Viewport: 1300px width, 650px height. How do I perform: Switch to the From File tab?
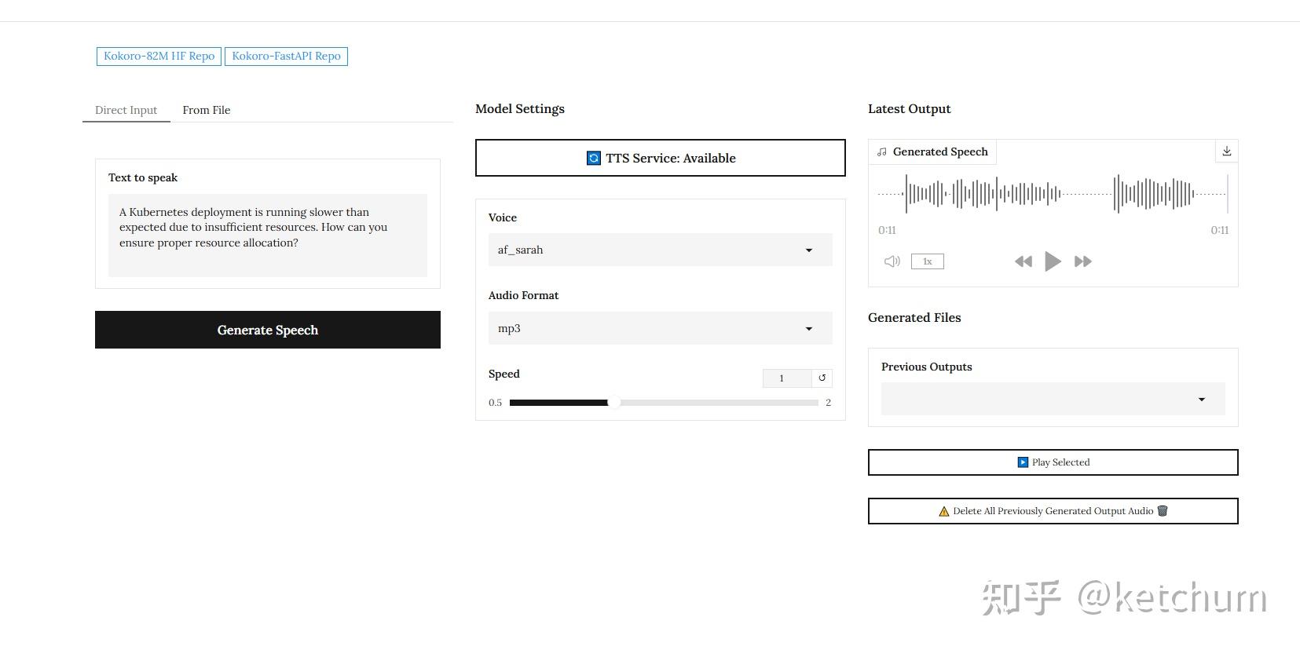tap(206, 110)
